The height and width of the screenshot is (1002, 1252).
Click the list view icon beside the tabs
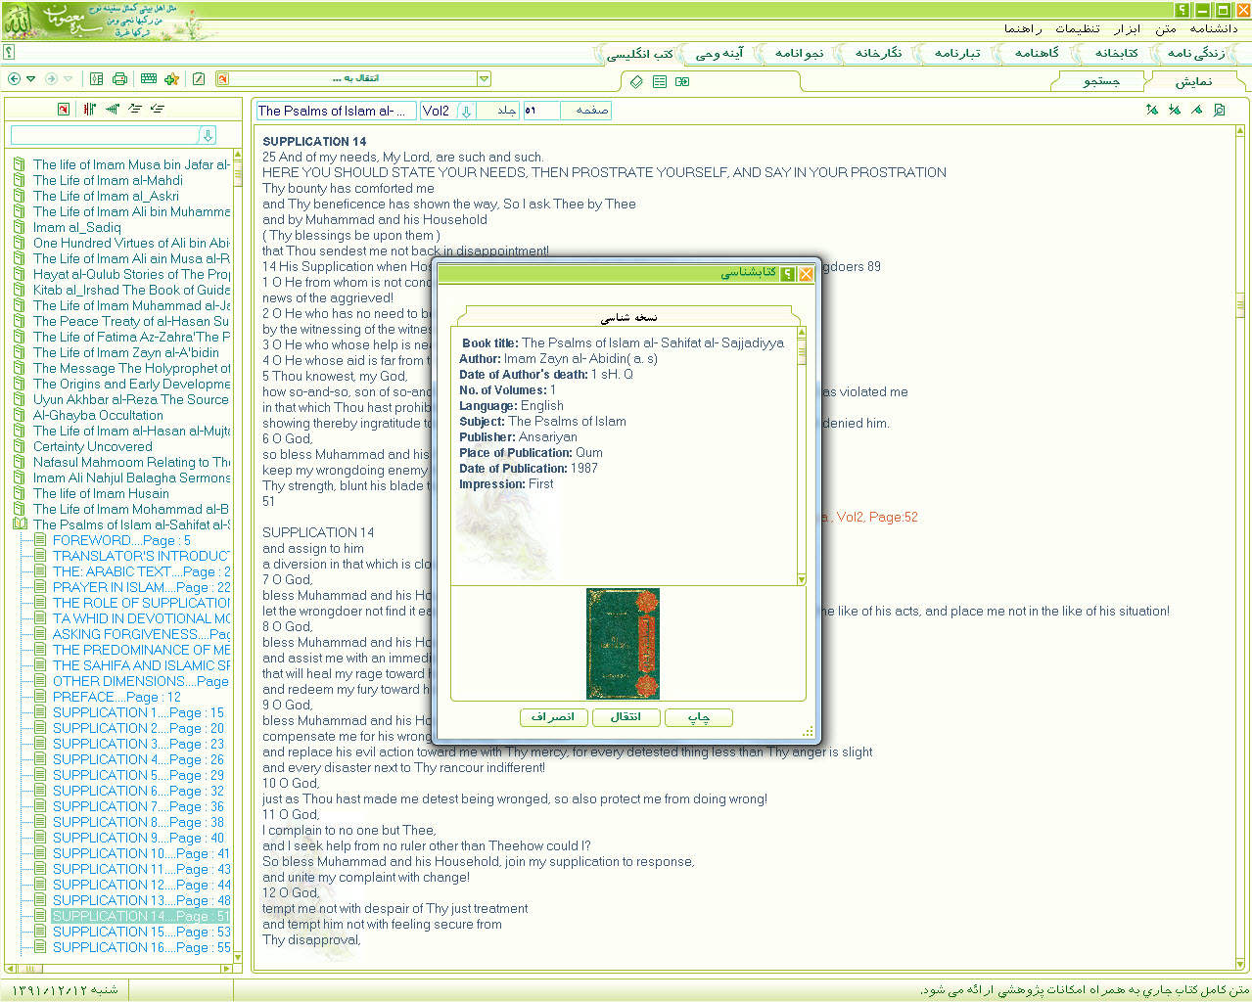point(660,81)
